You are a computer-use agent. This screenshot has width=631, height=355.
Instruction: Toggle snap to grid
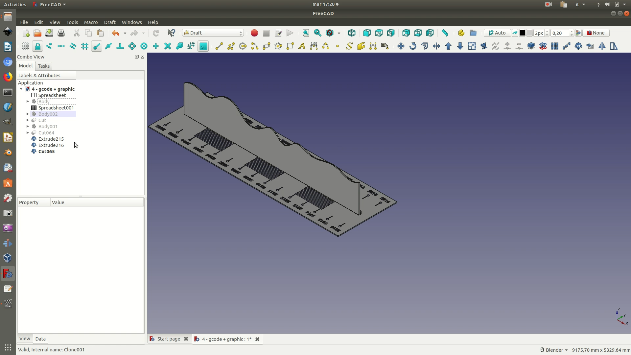(x=85, y=46)
